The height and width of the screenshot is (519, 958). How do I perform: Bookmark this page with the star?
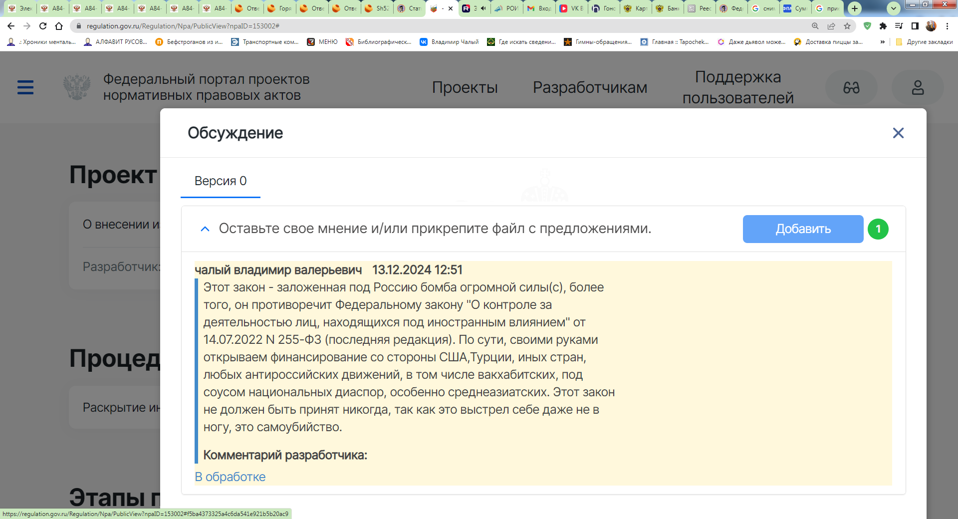tap(847, 26)
